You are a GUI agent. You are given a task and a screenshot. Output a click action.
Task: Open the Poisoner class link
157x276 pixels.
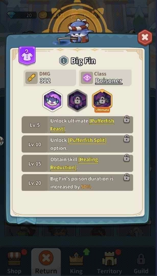109,81
